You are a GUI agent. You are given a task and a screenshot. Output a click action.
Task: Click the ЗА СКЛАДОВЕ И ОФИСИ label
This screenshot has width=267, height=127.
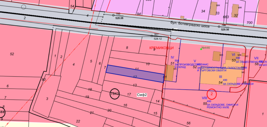pos(238,84)
